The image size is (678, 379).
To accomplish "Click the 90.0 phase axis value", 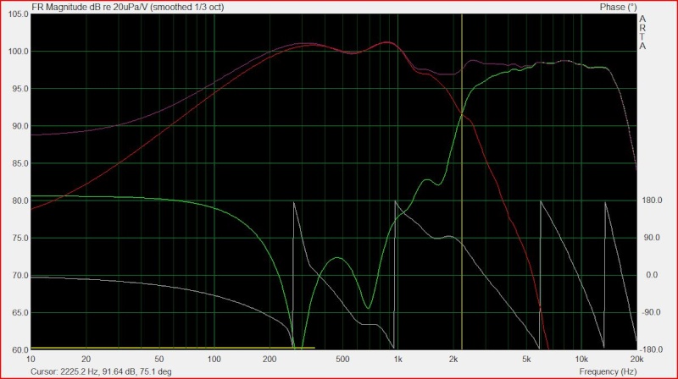I will [652, 238].
